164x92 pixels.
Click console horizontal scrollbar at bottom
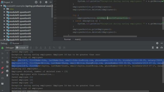point(80,91)
